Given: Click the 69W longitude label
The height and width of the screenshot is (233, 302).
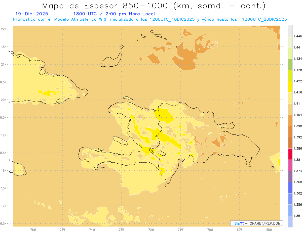Looking at the screenshot, I should pos(240,230).
